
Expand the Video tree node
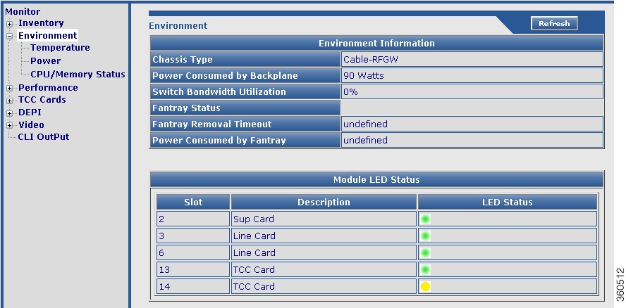10,125
